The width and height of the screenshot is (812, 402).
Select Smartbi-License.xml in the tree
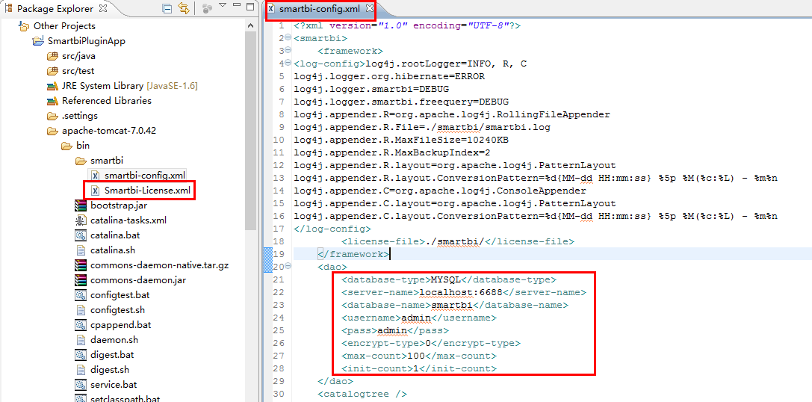point(146,191)
